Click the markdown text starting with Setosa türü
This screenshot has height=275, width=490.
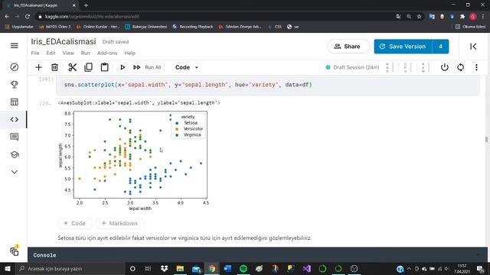[185, 238]
